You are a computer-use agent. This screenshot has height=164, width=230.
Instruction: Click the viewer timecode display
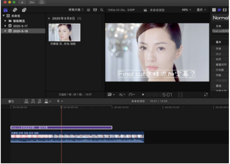(159, 95)
